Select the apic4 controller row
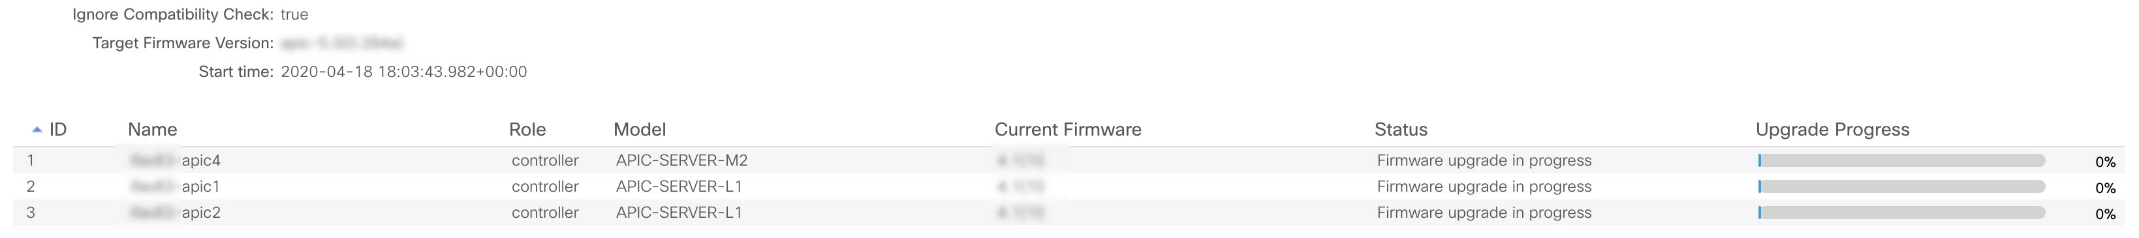Screen dimensions: 2139x238 point(1069,160)
